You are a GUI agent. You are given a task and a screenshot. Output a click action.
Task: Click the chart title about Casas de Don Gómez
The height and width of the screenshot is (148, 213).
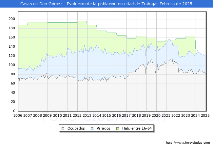coord(106,4)
